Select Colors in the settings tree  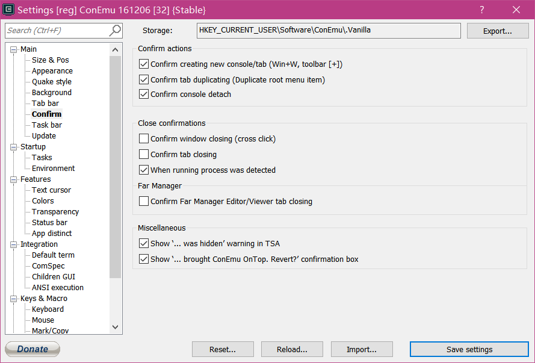(x=43, y=201)
